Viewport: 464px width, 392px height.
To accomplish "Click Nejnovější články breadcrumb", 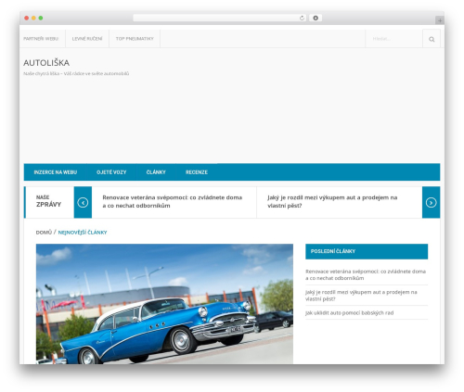I will (x=83, y=233).
